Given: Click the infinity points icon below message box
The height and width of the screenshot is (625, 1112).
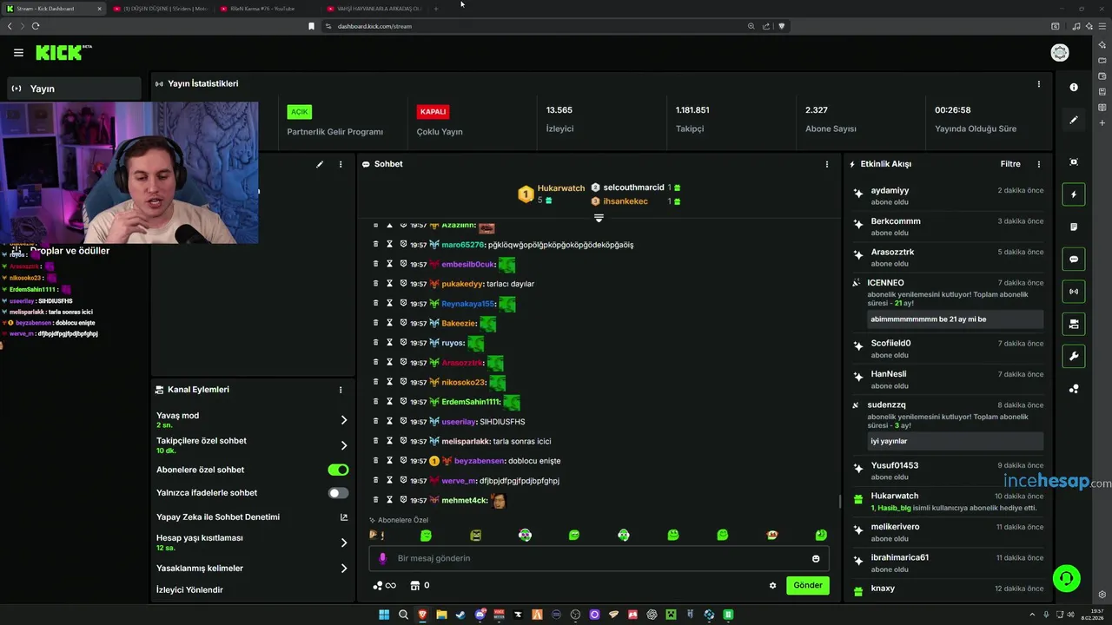Looking at the screenshot, I should click(384, 586).
